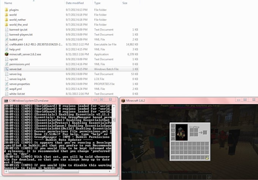Select the world_the_end folder icon
This screenshot has height=180, width=258.
click(6, 25)
